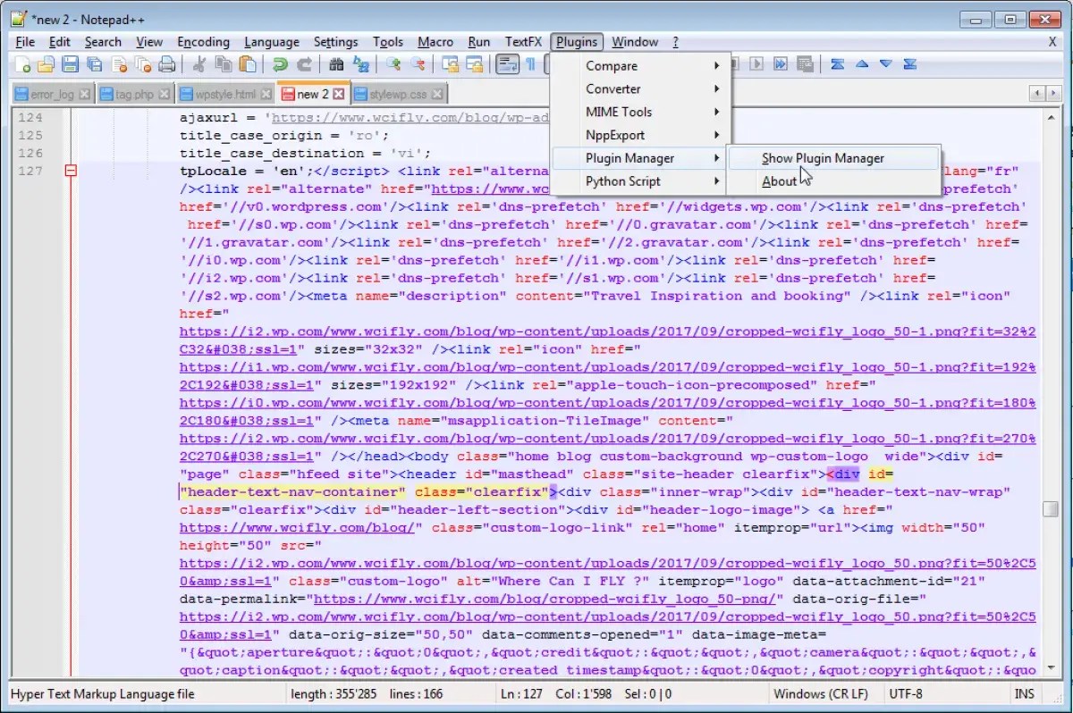Zoom out with the magnifier-minus icon
This screenshot has width=1073, height=713.
point(420,64)
